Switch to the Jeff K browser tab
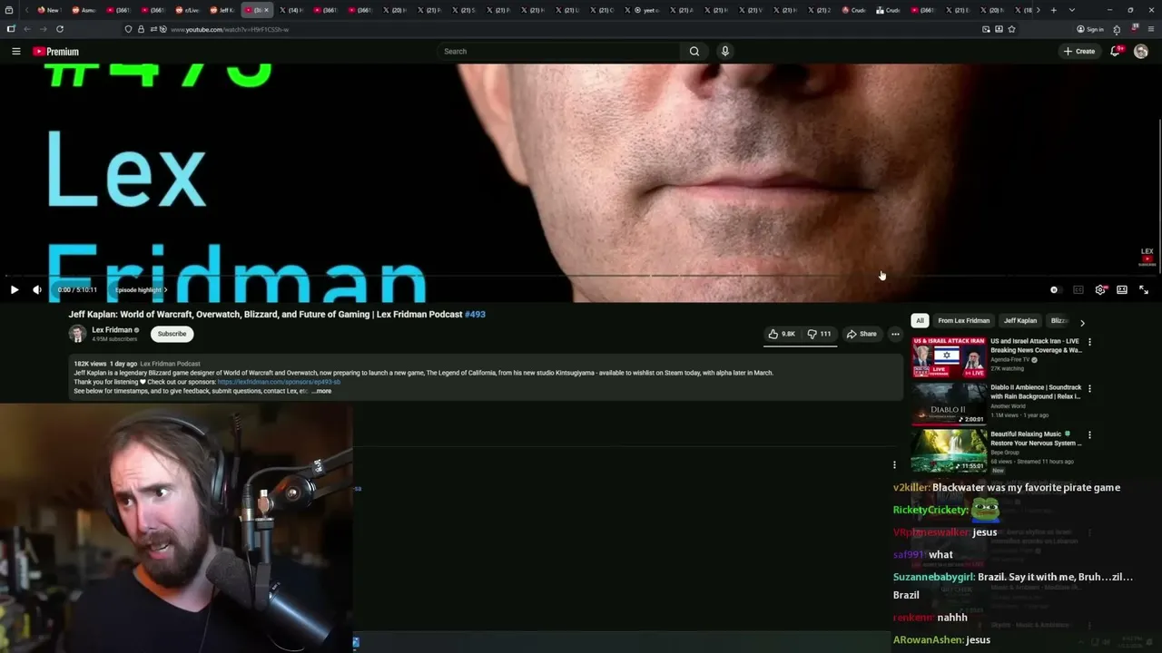1162x653 pixels. [222, 10]
